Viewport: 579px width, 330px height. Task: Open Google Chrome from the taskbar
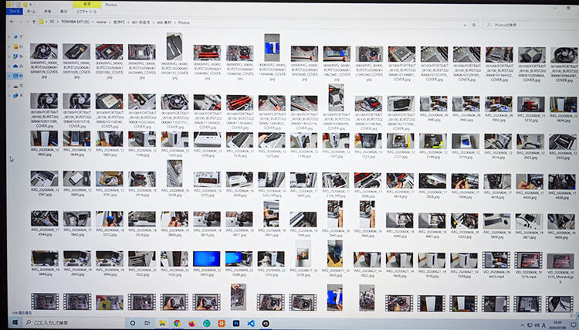[178, 321]
